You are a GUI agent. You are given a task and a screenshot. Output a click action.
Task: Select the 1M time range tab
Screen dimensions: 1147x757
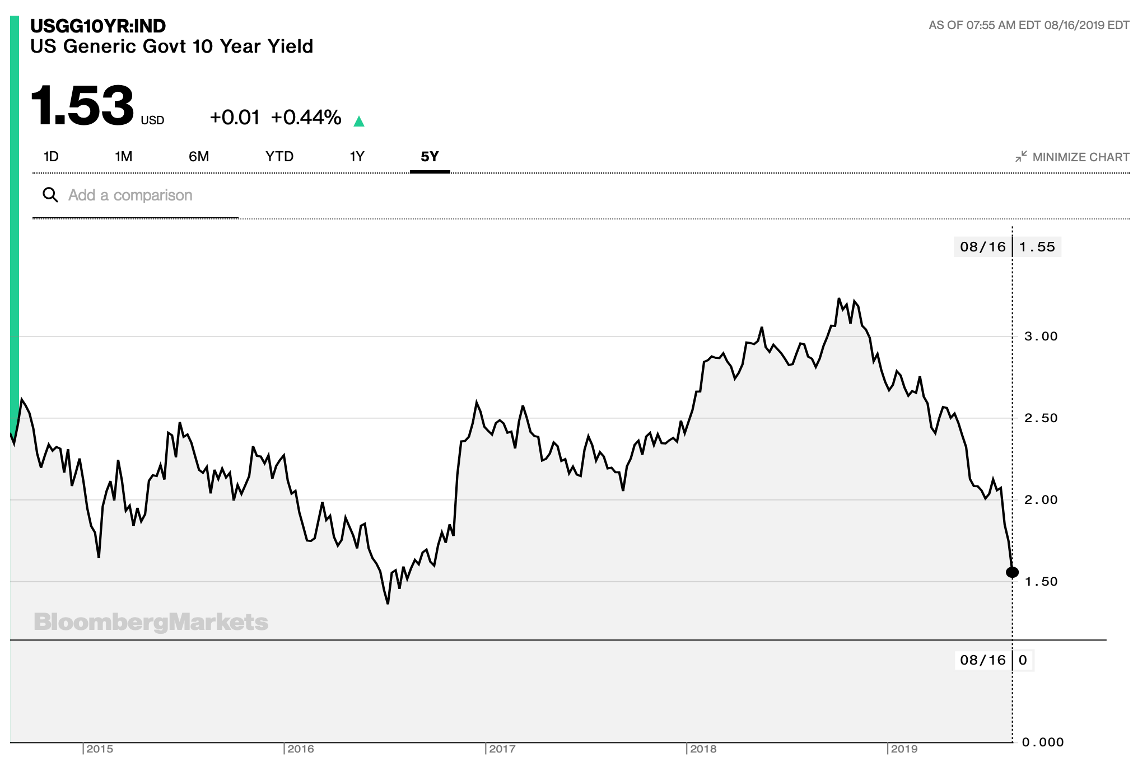point(123,157)
